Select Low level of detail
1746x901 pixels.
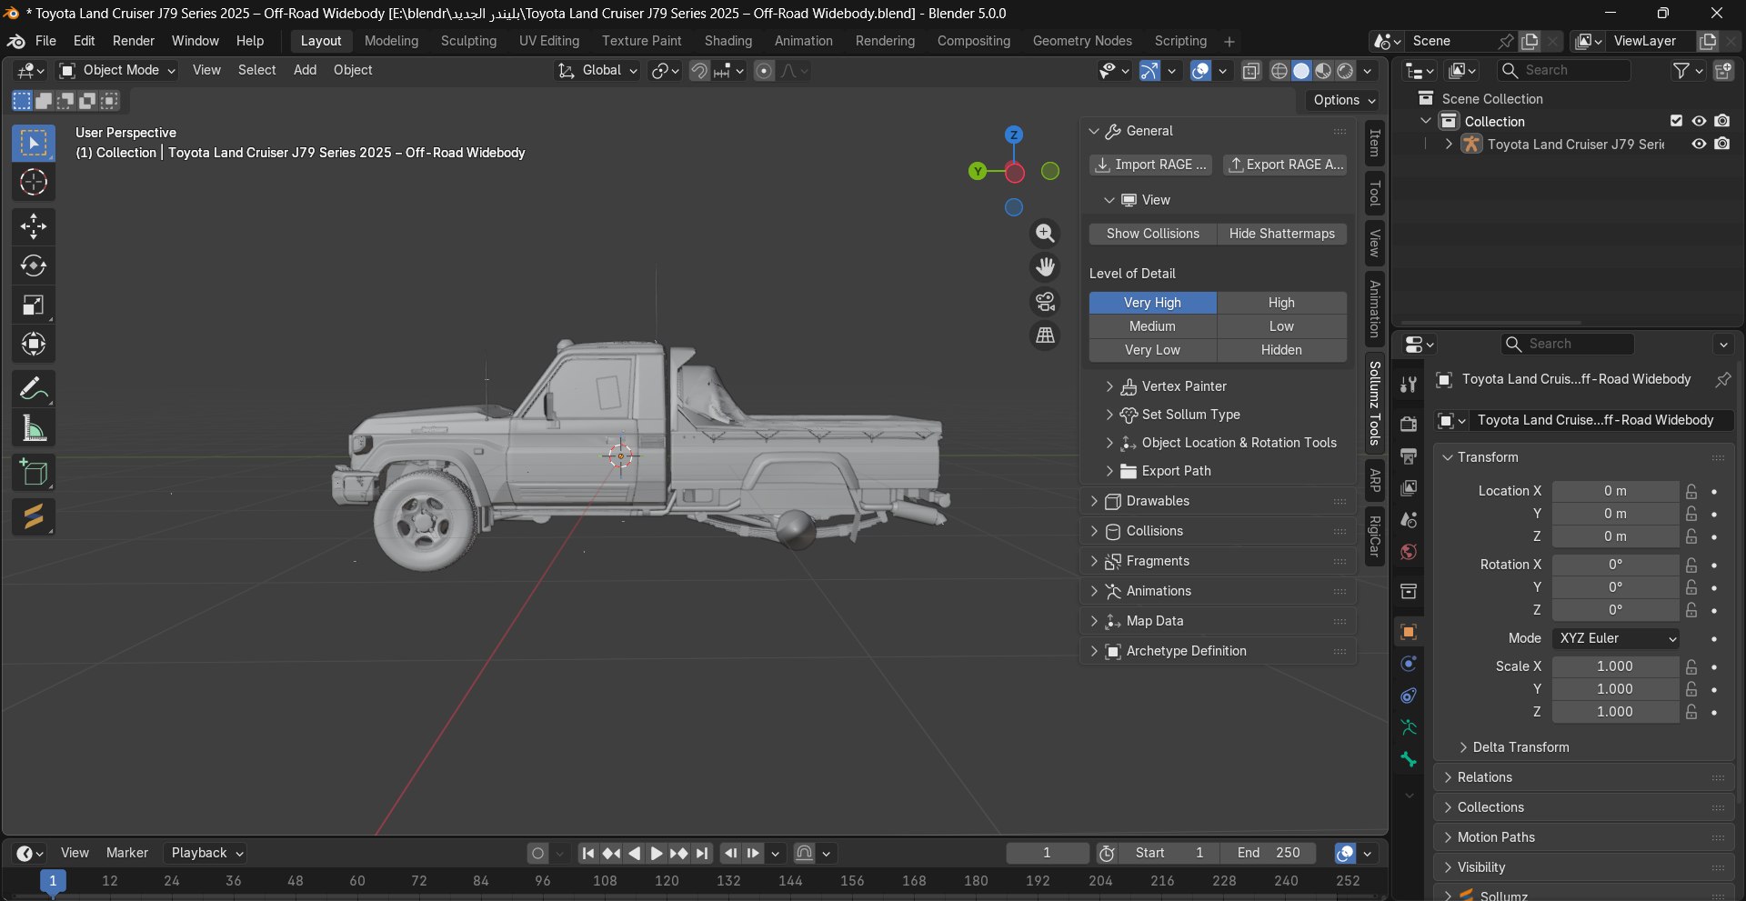pyautogui.click(x=1281, y=326)
